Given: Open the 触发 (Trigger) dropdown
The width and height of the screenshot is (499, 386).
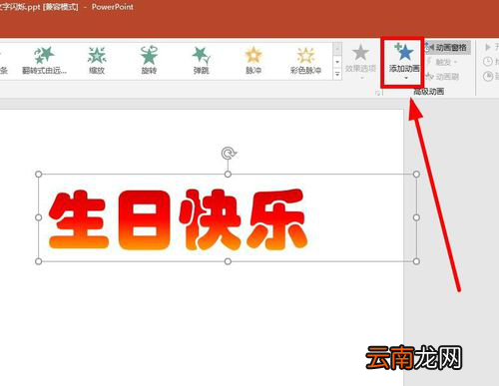Looking at the screenshot, I should tap(443, 62).
